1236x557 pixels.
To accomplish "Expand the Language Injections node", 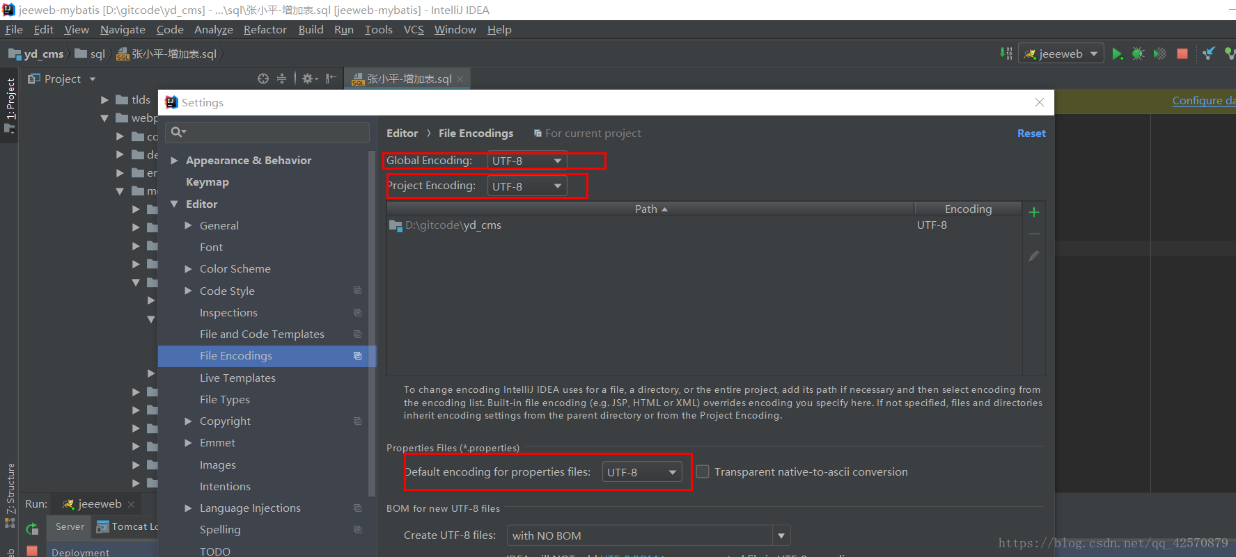I will point(188,508).
